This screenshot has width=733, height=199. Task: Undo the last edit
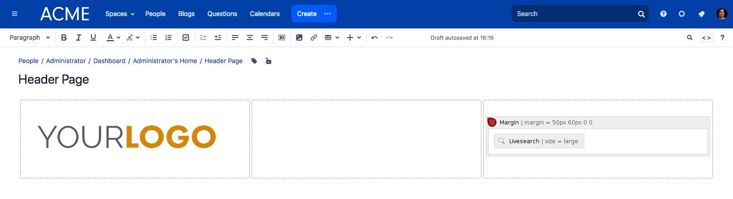pos(375,38)
